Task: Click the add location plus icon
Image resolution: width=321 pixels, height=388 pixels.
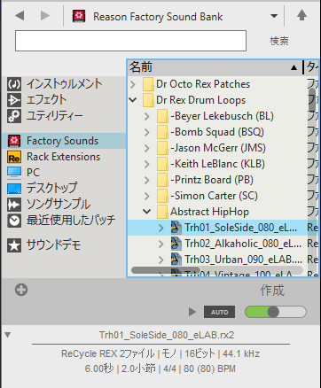Action: click(x=21, y=290)
